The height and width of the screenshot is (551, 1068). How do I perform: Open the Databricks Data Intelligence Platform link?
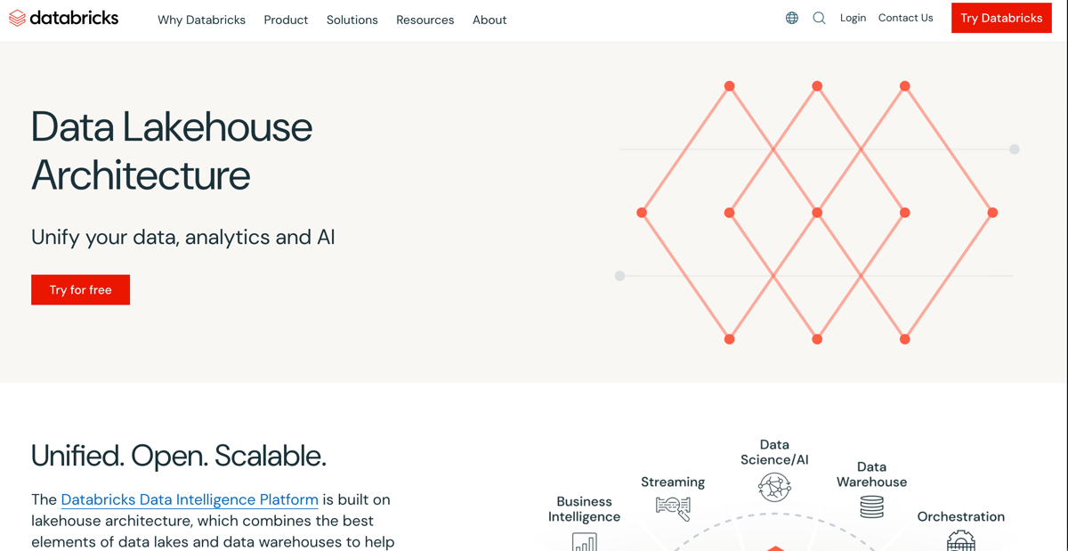tap(190, 499)
